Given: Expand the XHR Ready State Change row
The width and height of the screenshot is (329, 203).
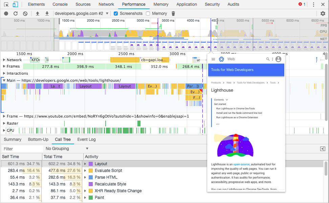Looking at the screenshot, I should click(x=85, y=191).
